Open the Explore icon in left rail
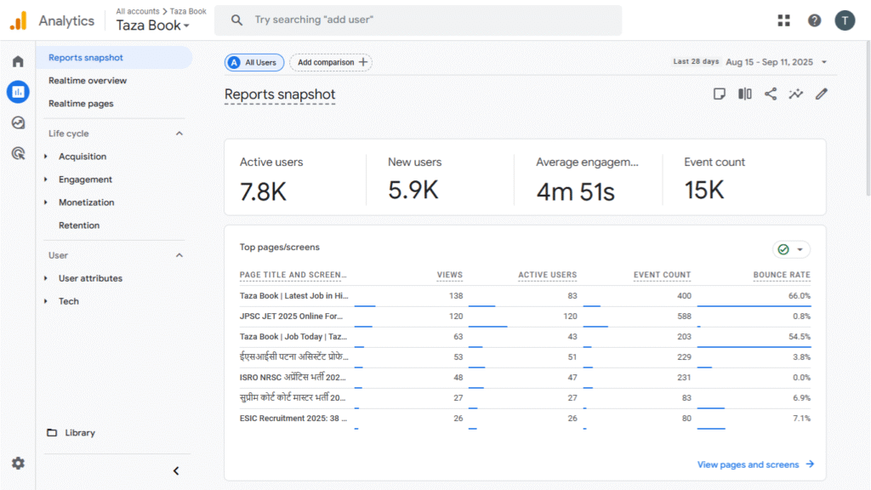The width and height of the screenshot is (871, 490). [18, 122]
